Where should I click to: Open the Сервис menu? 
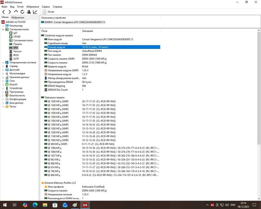[x=46, y=7]
